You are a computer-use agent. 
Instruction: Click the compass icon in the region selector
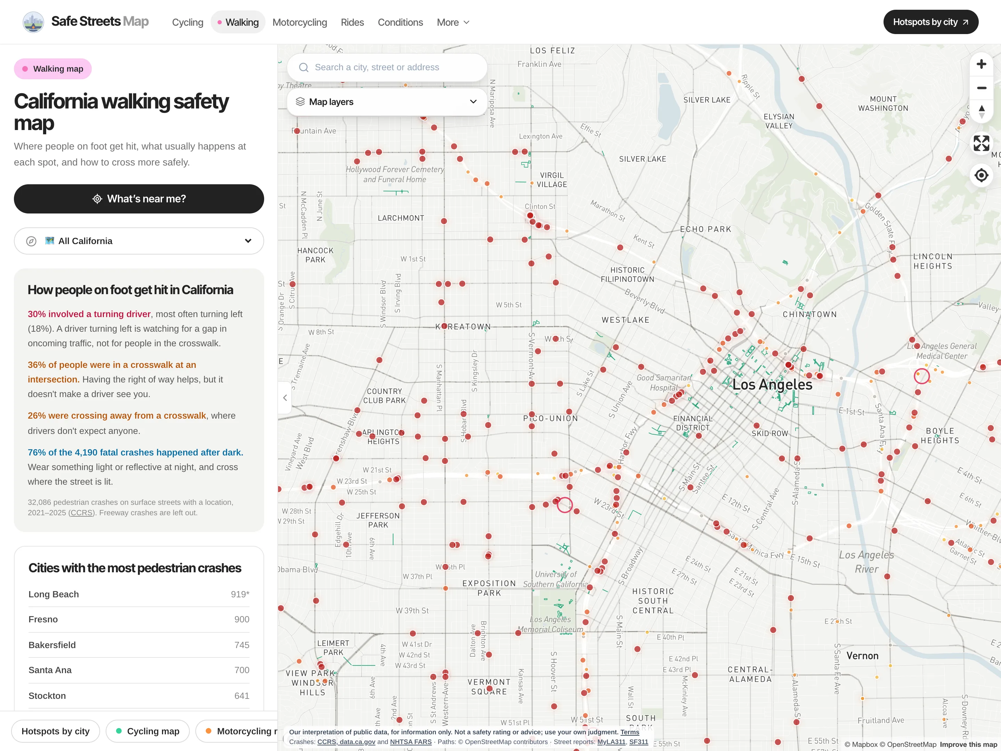31,241
